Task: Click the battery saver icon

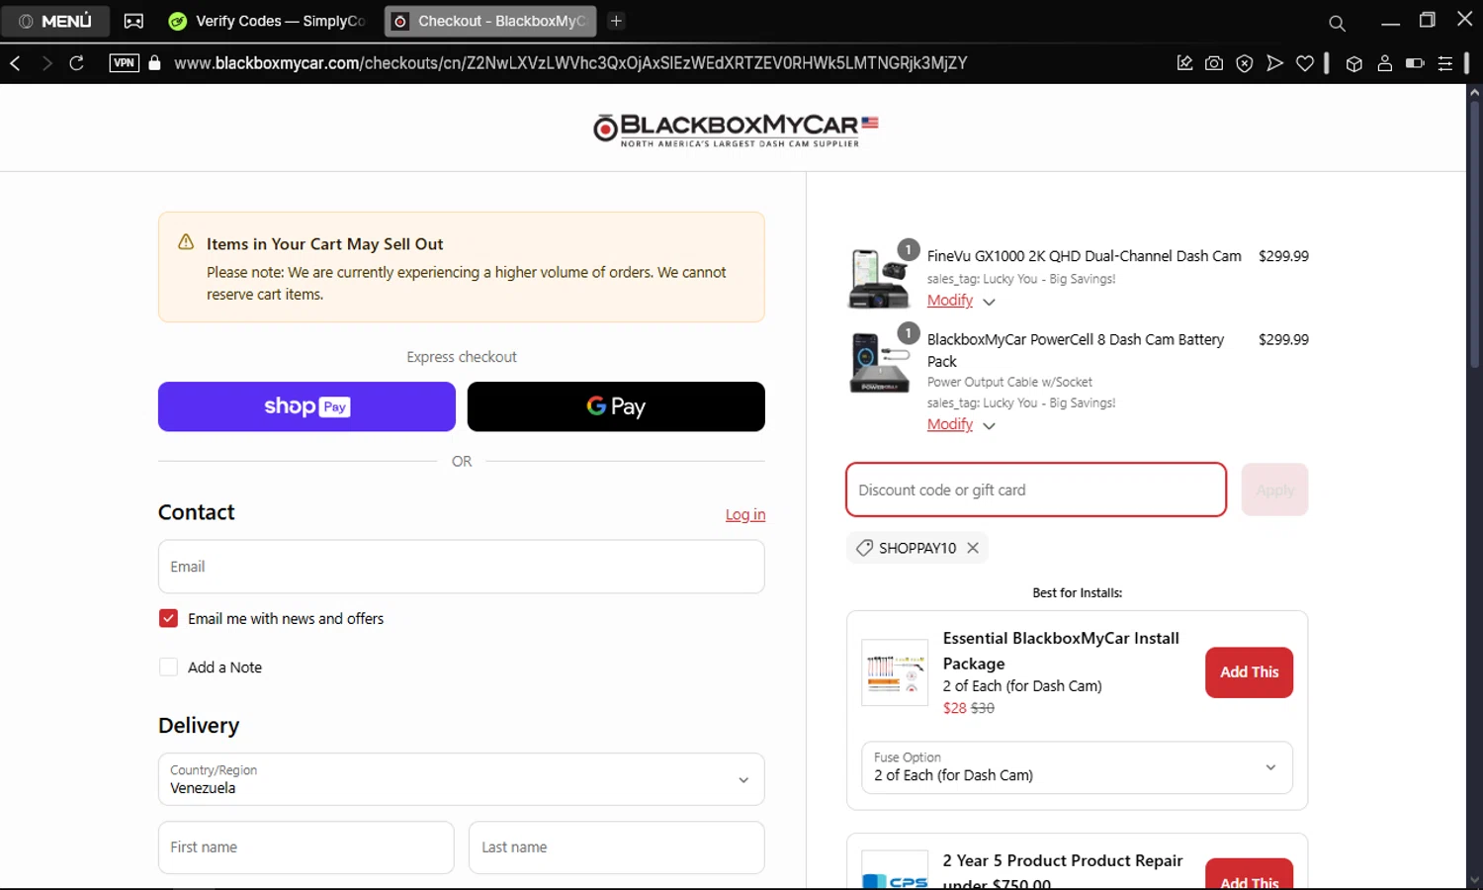Action: click(1415, 63)
